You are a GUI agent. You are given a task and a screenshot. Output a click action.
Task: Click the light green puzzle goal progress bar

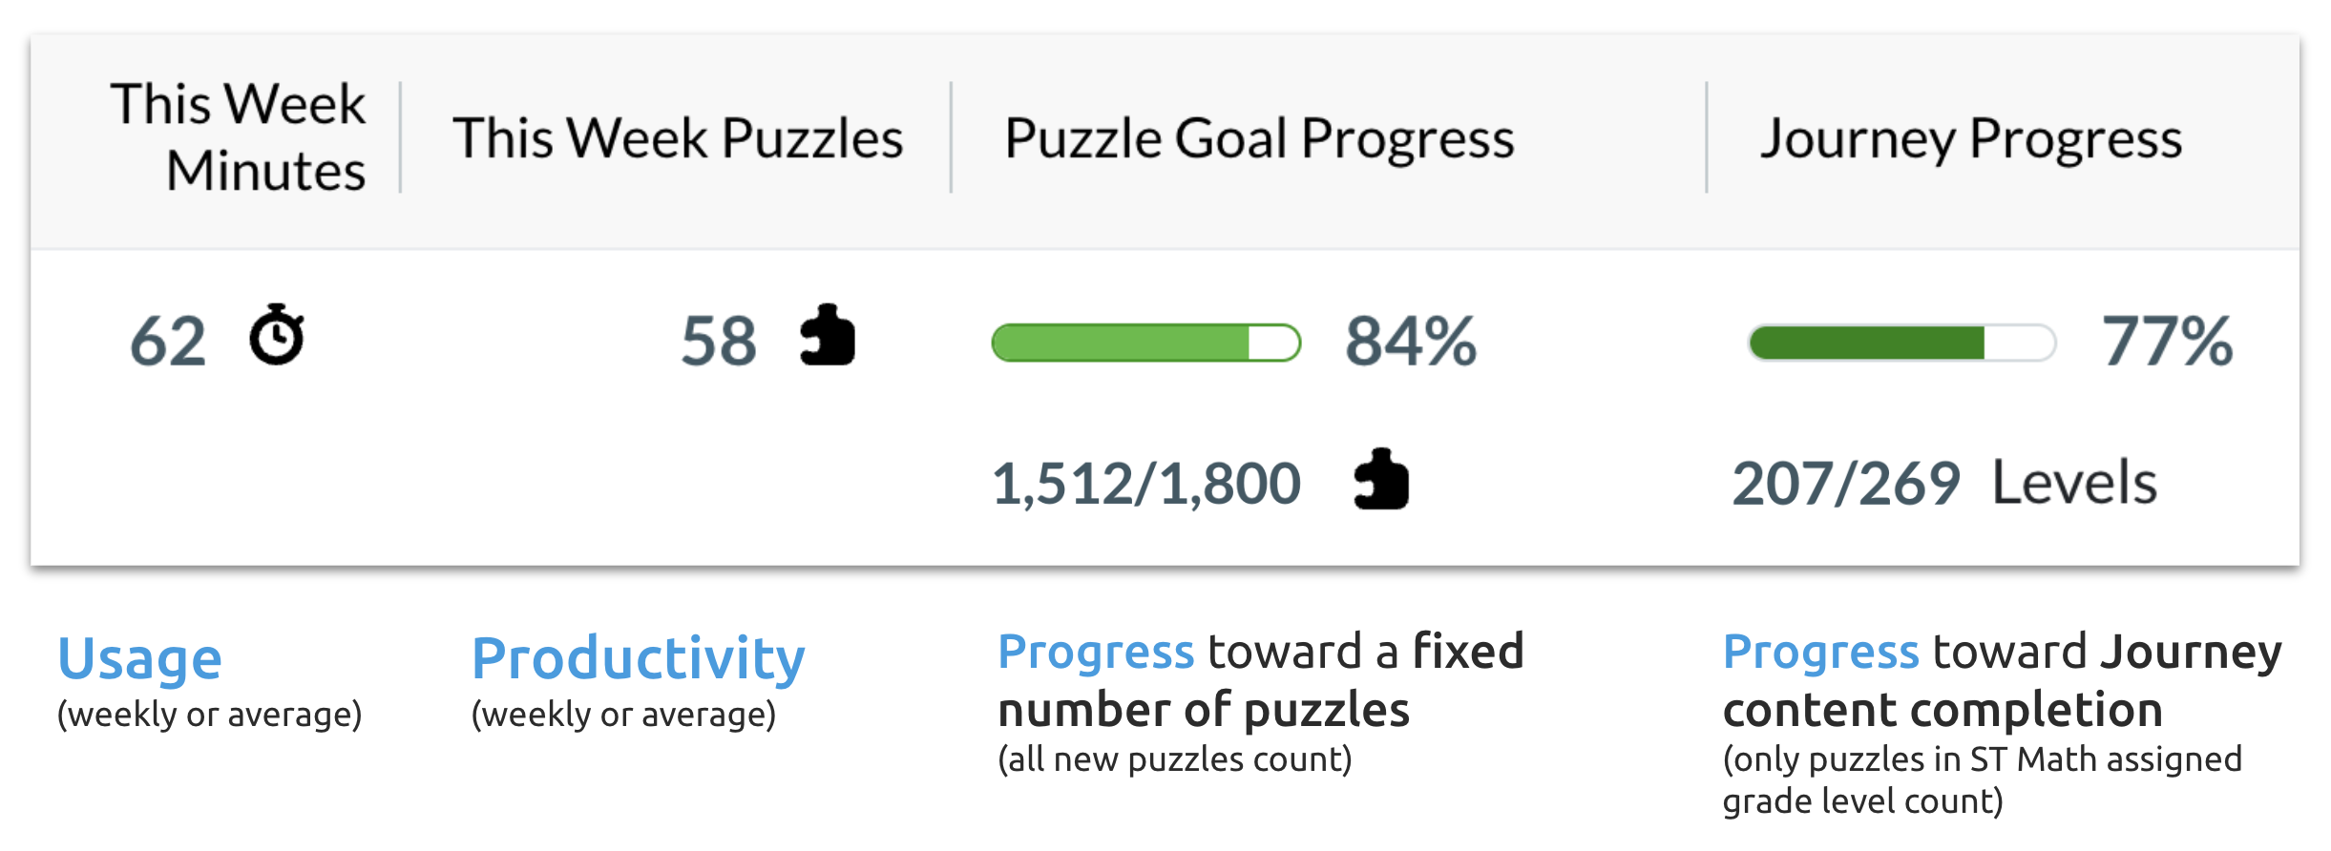pyautogui.click(x=1146, y=342)
